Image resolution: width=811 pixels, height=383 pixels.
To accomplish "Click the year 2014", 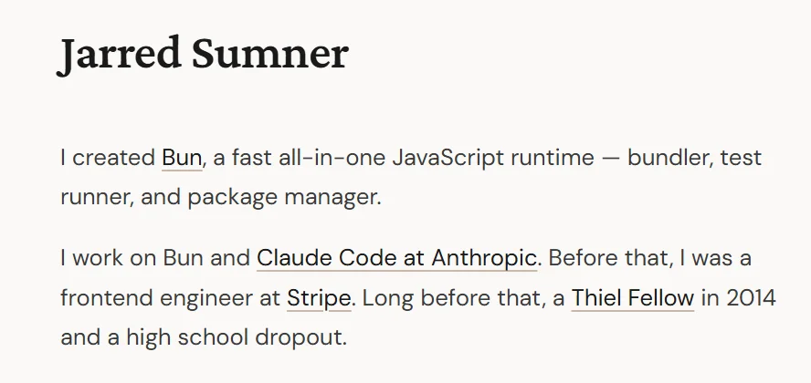I will (752, 298).
